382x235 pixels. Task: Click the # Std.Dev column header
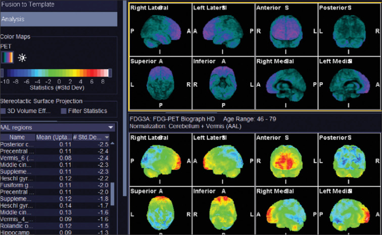point(90,137)
